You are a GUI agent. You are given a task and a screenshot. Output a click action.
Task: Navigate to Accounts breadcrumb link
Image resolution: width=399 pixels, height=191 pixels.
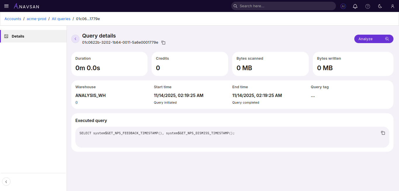coord(13,19)
